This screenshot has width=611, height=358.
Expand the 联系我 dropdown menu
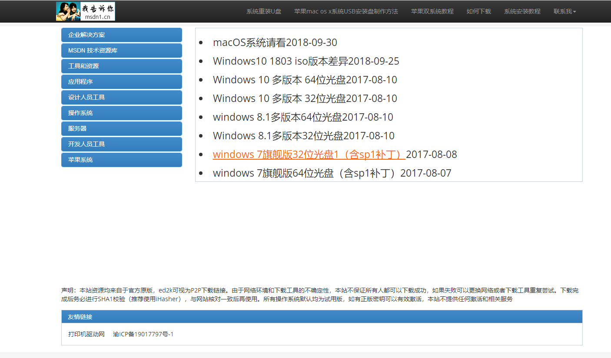click(564, 12)
